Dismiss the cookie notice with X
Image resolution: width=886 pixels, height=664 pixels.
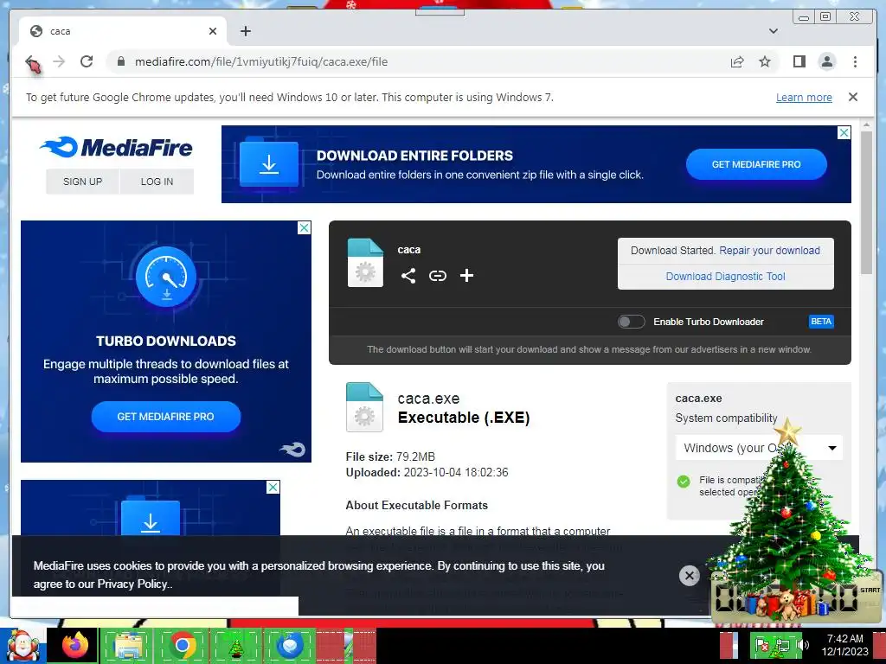(x=689, y=575)
